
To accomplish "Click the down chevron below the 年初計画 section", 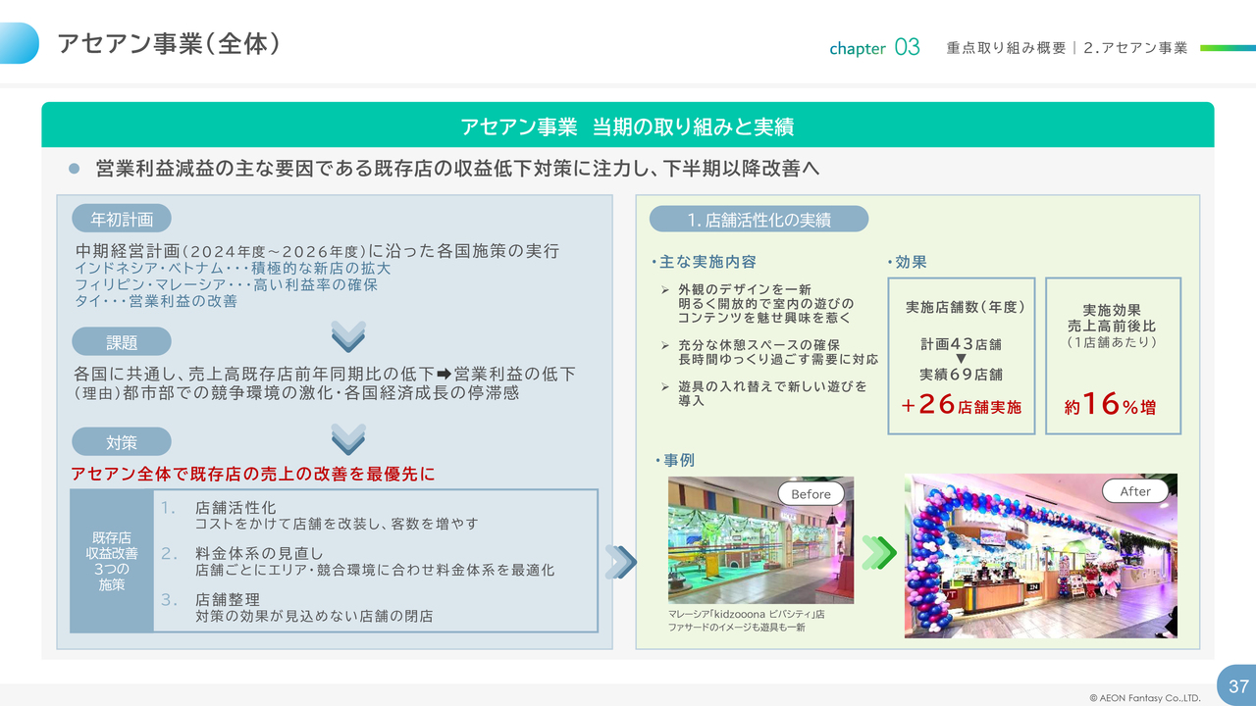I will pos(347,336).
